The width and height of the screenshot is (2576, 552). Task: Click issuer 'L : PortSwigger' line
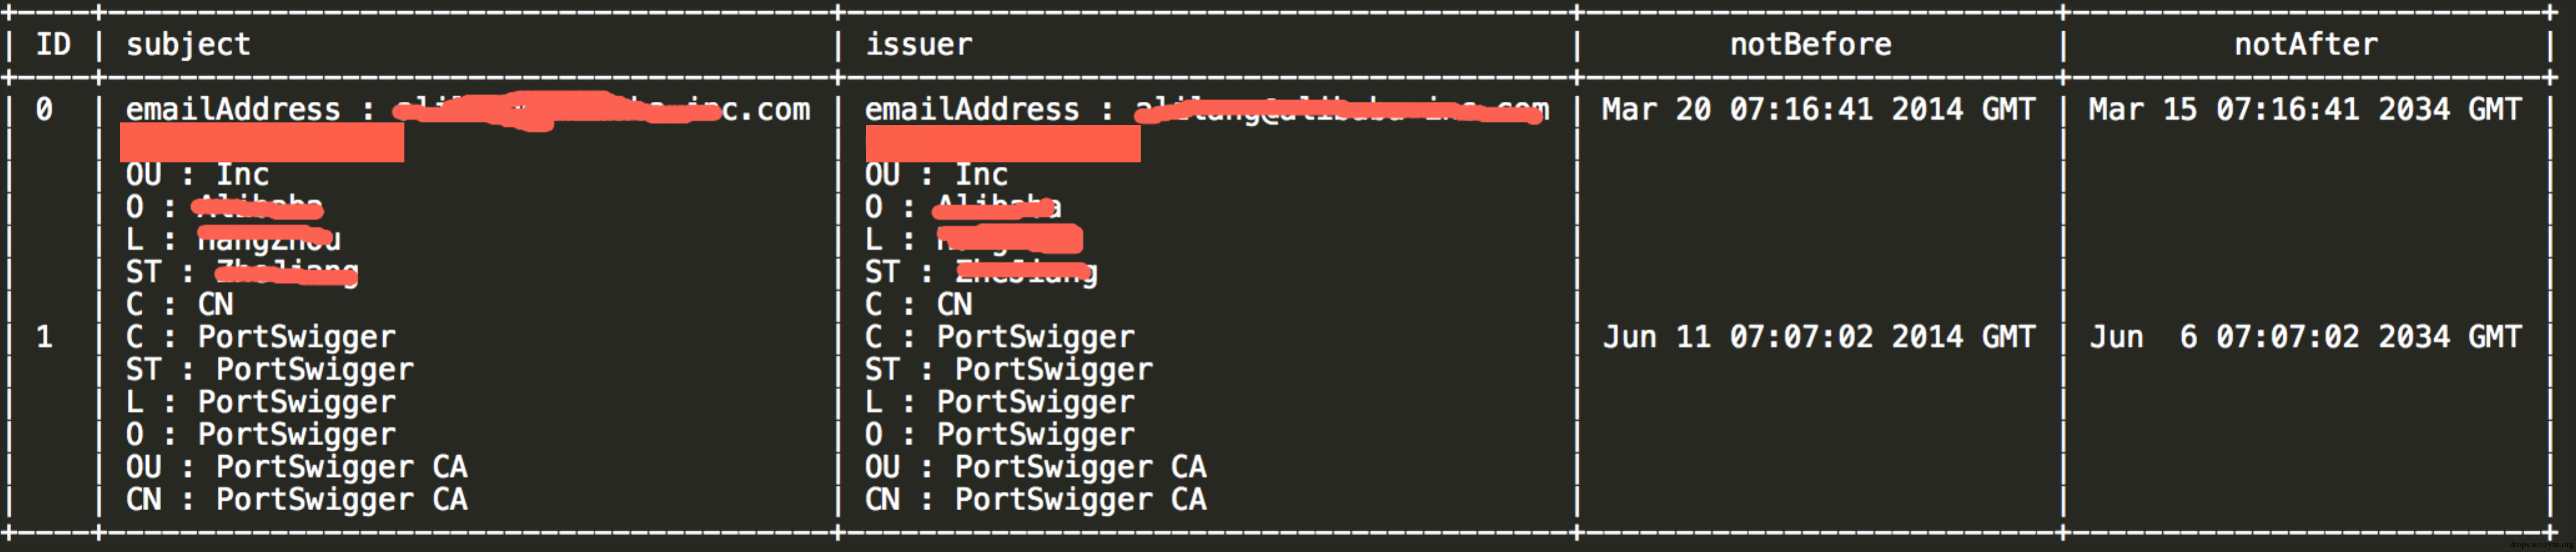pos(999,402)
